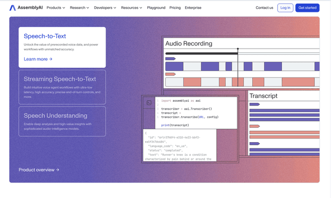The height and width of the screenshot is (198, 331).
Task: Click the Get started button
Action: point(307,8)
